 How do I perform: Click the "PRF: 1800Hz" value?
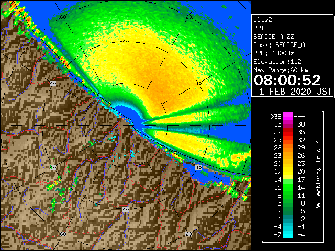coord(274,53)
